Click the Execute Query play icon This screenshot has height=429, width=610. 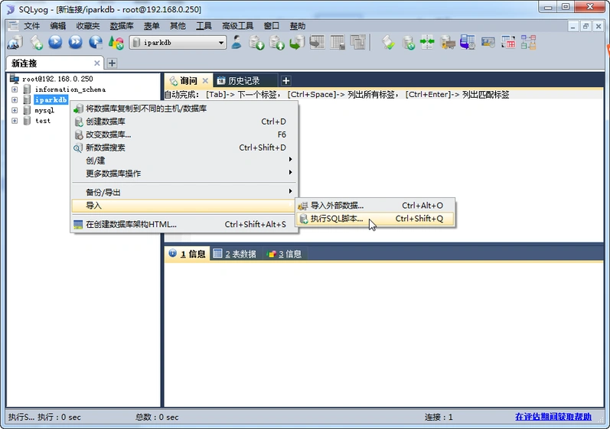[x=55, y=42]
